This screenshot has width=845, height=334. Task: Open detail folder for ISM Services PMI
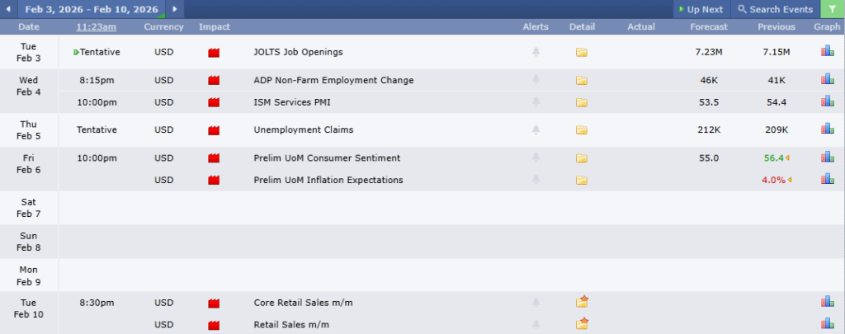pyautogui.click(x=582, y=102)
